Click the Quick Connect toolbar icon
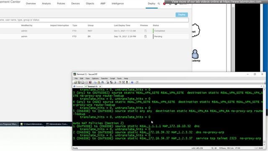The height and width of the screenshot is (151, 268). pos(79,82)
